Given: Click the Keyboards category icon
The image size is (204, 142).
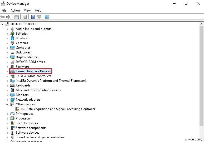Looking at the screenshot, I should pos(12,85).
